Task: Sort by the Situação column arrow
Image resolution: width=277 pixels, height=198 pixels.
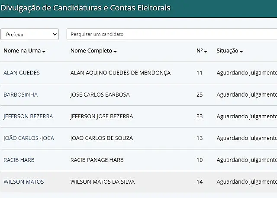Action: pos(242,52)
